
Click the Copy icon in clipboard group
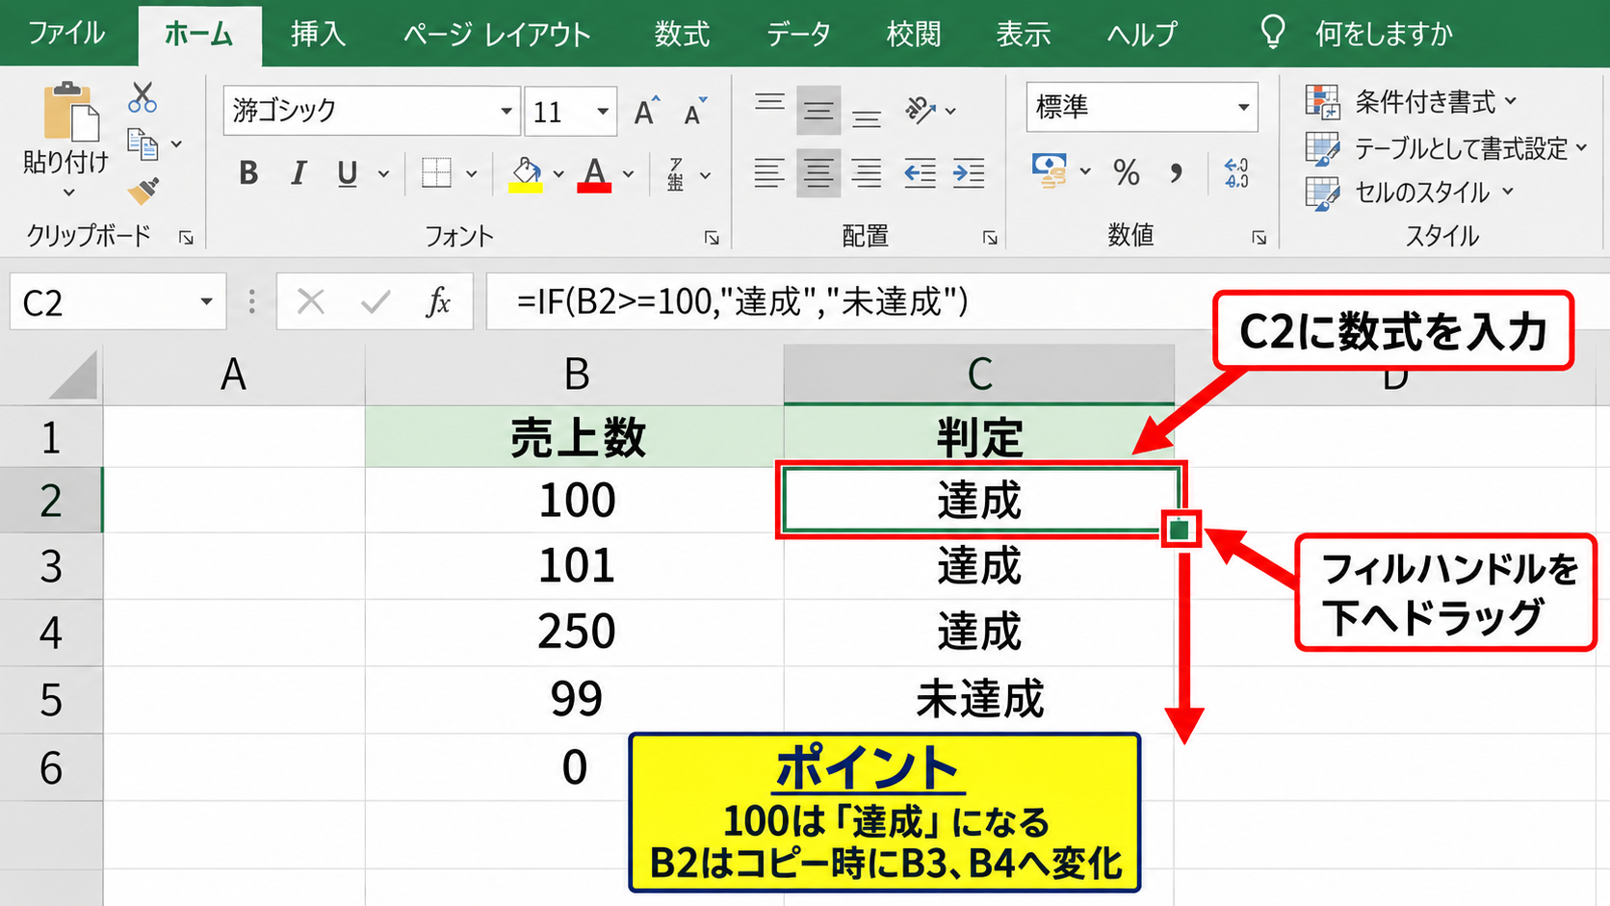click(x=143, y=144)
